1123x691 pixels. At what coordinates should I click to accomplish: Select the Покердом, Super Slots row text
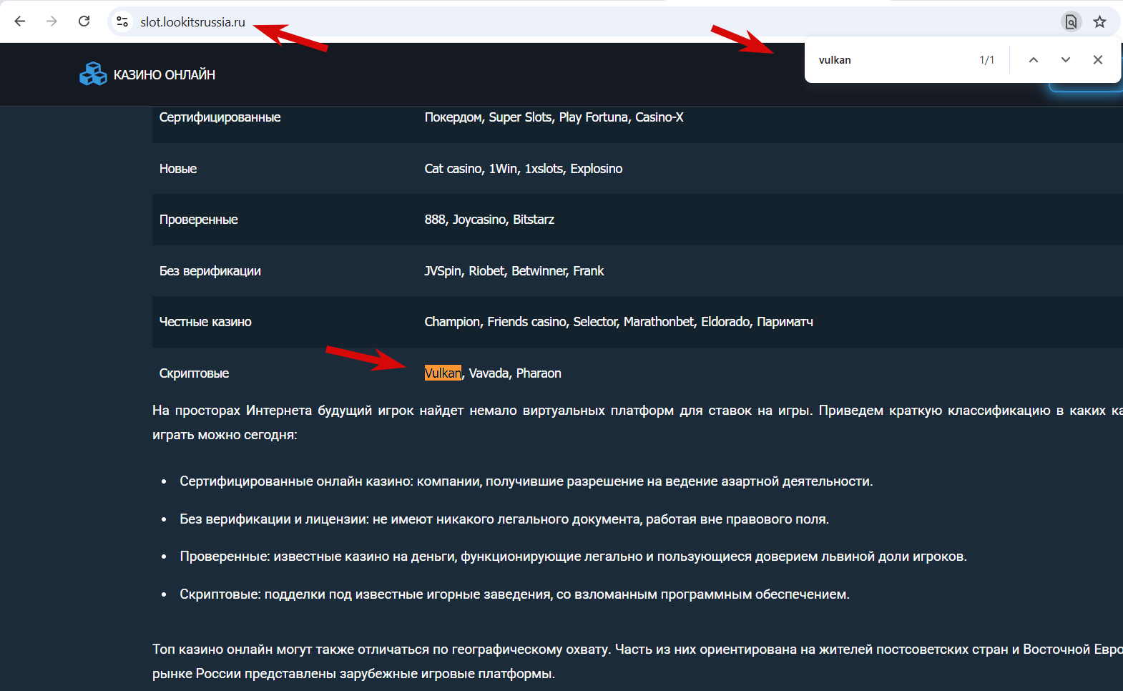tap(554, 117)
